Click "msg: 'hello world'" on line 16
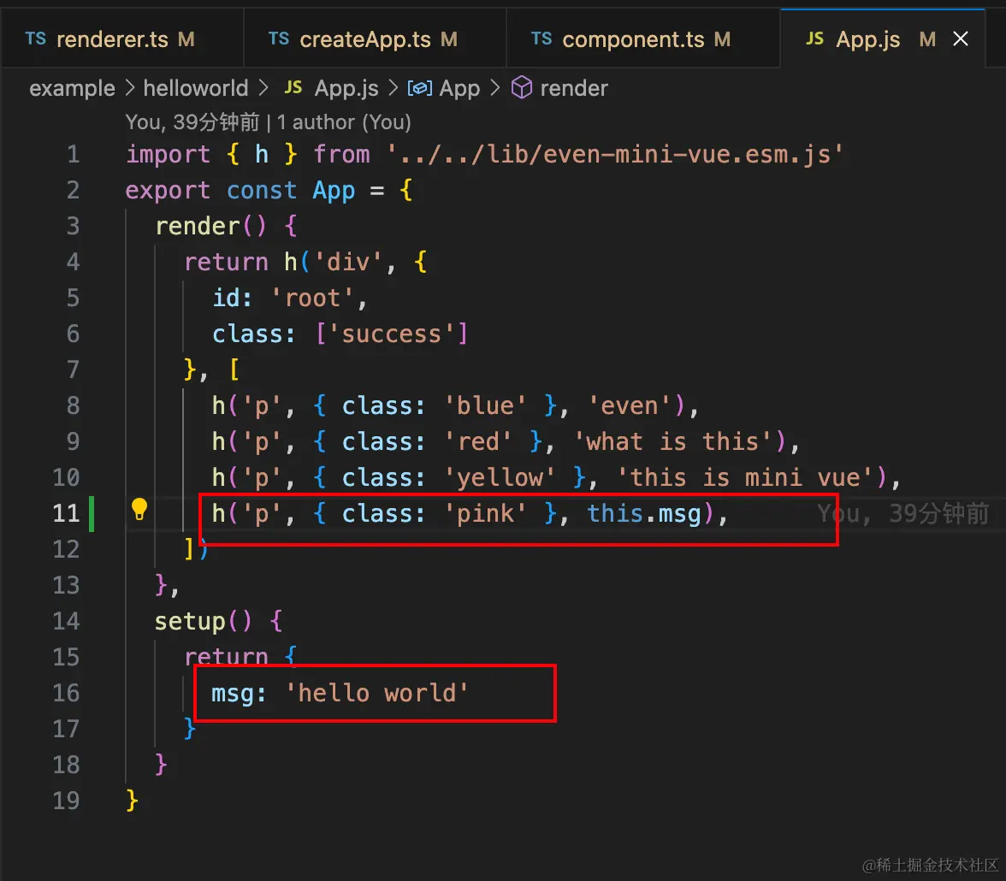Viewport: 1006px width, 881px height. pos(340,694)
